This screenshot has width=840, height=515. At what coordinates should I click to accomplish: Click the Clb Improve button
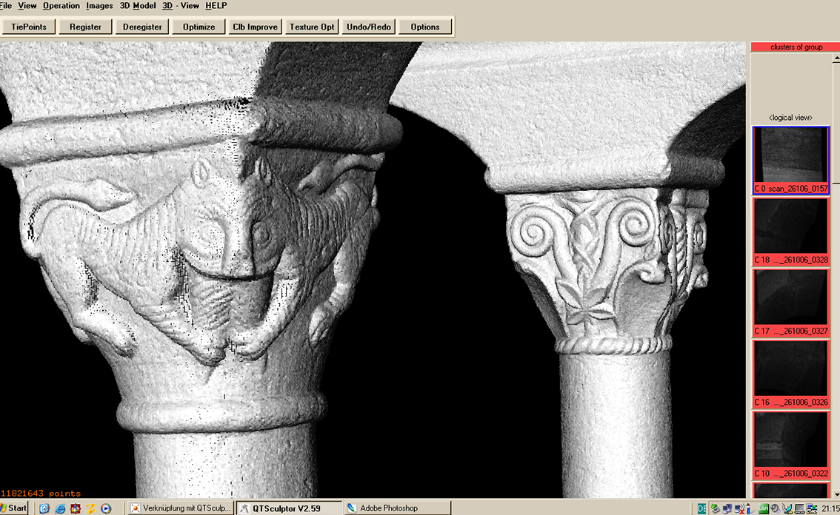click(x=255, y=27)
